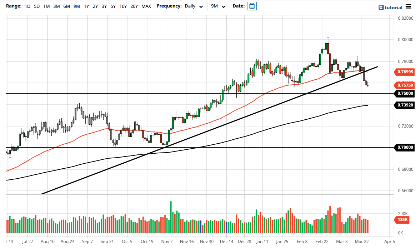
Task: Switch chart range to 1D
Action: point(27,6)
